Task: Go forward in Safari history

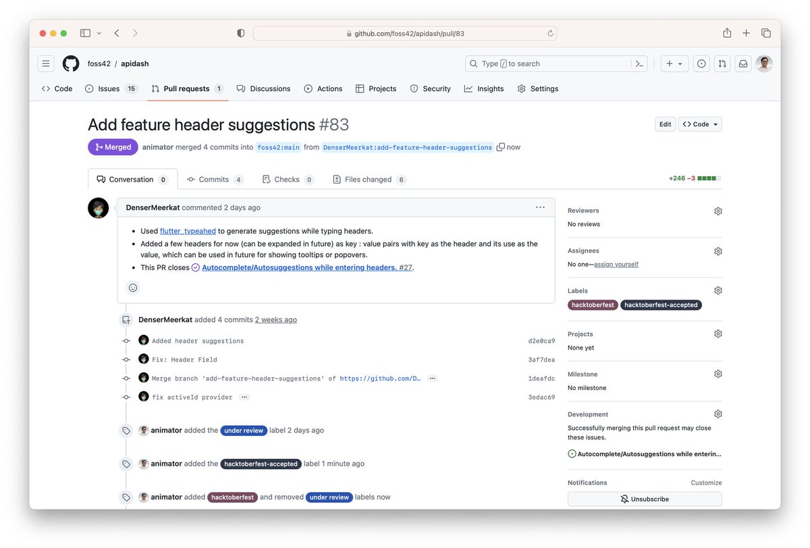Action: click(135, 33)
